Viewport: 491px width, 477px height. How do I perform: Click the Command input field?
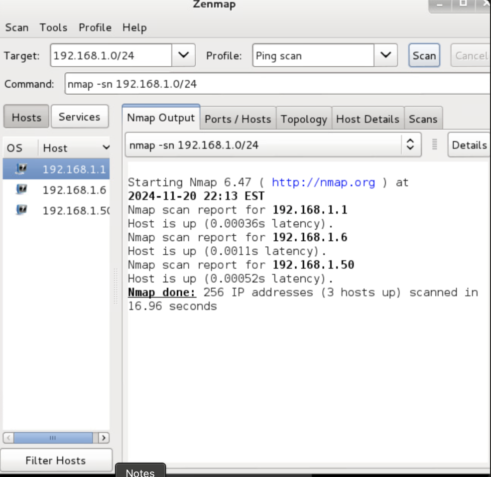pos(277,84)
